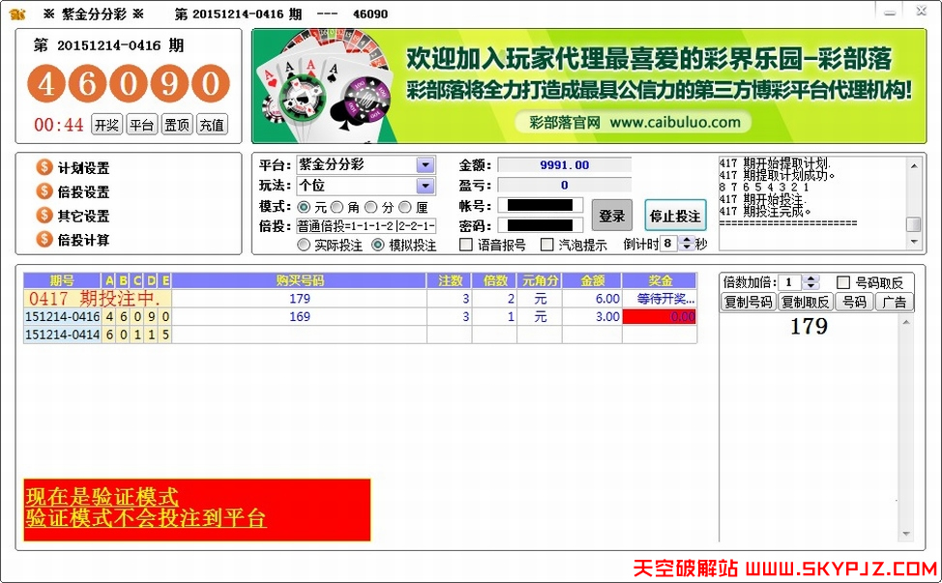Viewport: 942px width, 583px height.
Task: Open the 玩法 play type dropdown showing 个位
Action: point(424,185)
